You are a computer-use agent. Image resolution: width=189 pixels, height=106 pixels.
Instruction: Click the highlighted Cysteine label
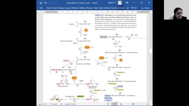coord(120,86)
